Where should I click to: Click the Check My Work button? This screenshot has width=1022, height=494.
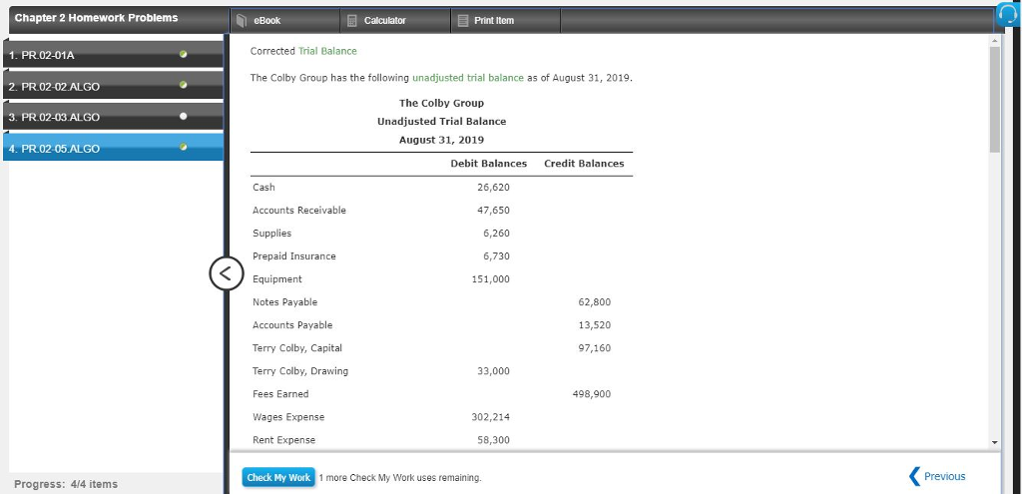click(x=278, y=478)
